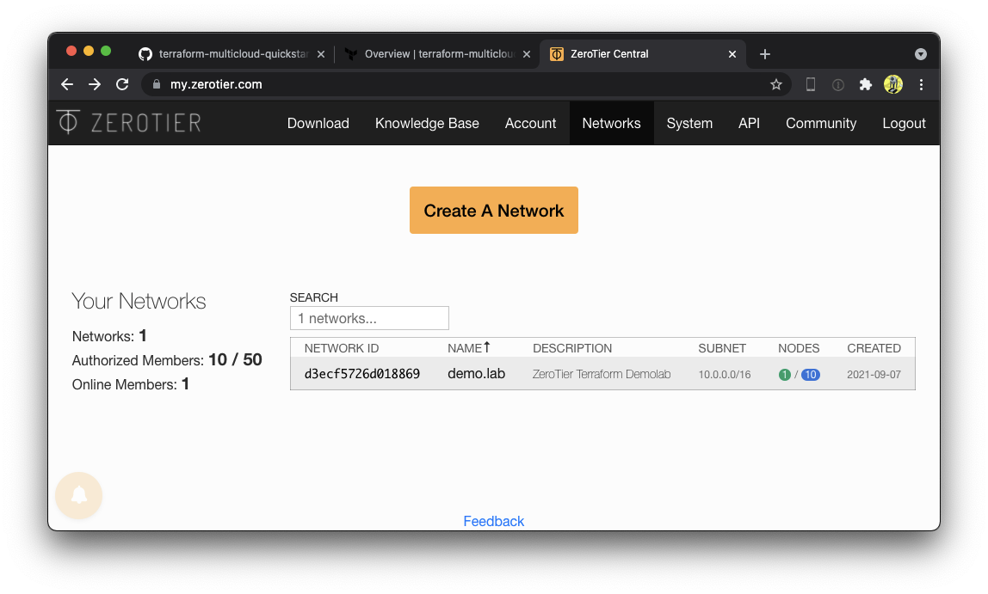Click ZeroTier Terraform Demolab description
This screenshot has width=988, height=594.
point(602,375)
